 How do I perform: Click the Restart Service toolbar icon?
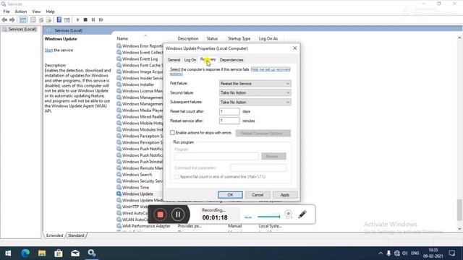(101, 19)
